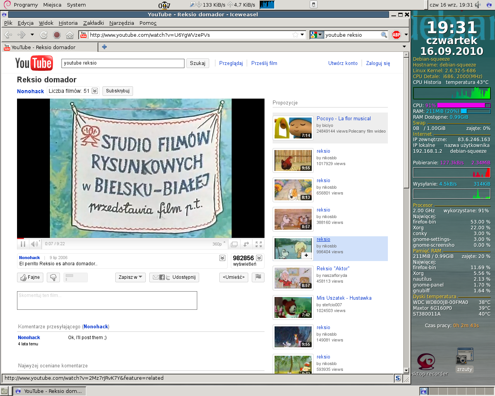
Task: Open a new tab with the plus icon
Action: pyautogui.click(x=104, y=47)
